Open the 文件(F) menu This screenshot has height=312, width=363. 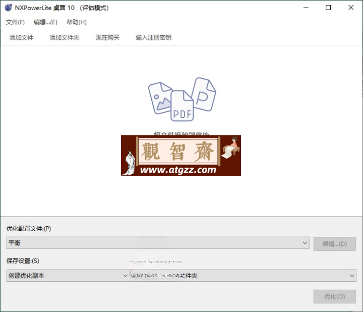tap(15, 22)
